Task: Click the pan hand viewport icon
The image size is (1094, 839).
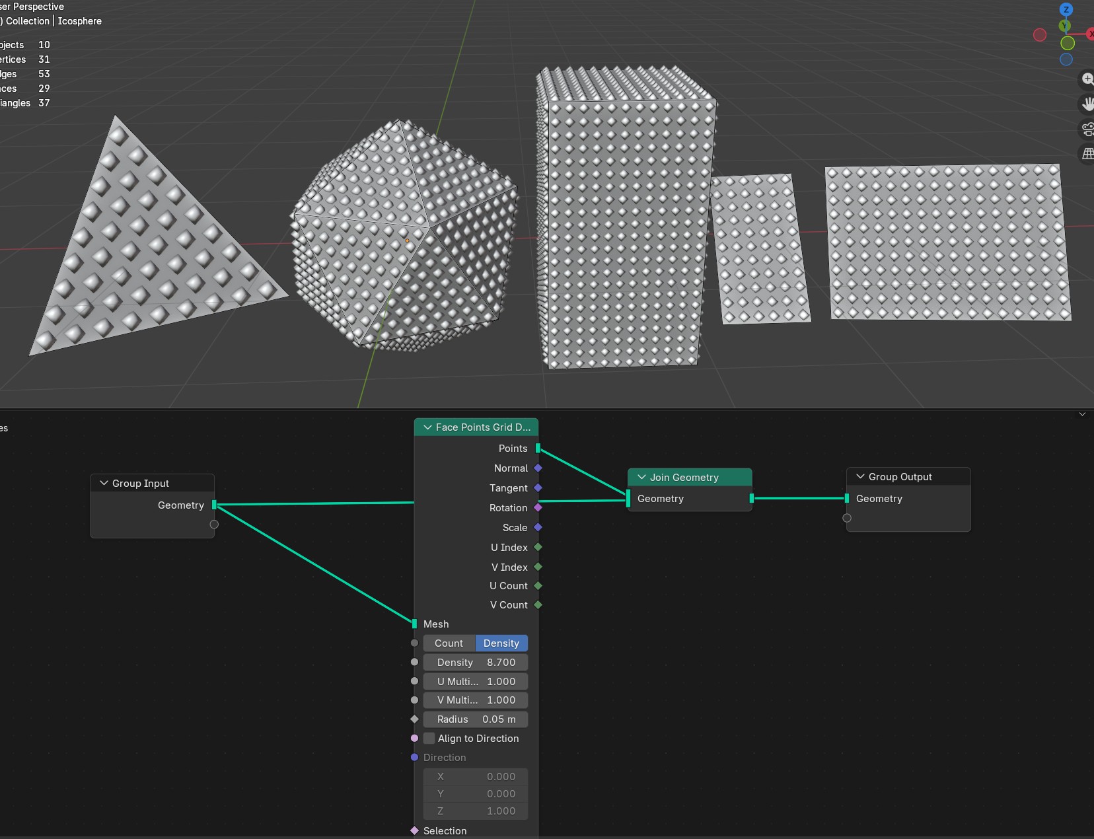Action: pos(1087,104)
